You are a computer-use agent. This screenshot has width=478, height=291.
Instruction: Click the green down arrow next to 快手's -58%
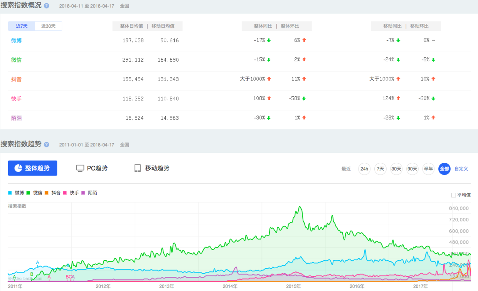(x=305, y=98)
